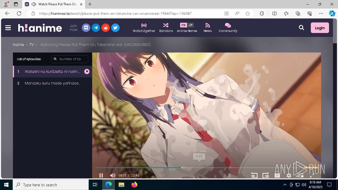
Task: Open a new browser tab
Action: pyautogui.click(x=90, y=4)
